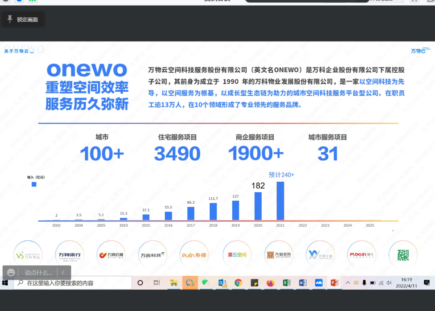The height and width of the screenshot is (311, 435).
Task: Open WeChat from the taskbar
Action: pyautogui.click(x=205, y=283)
